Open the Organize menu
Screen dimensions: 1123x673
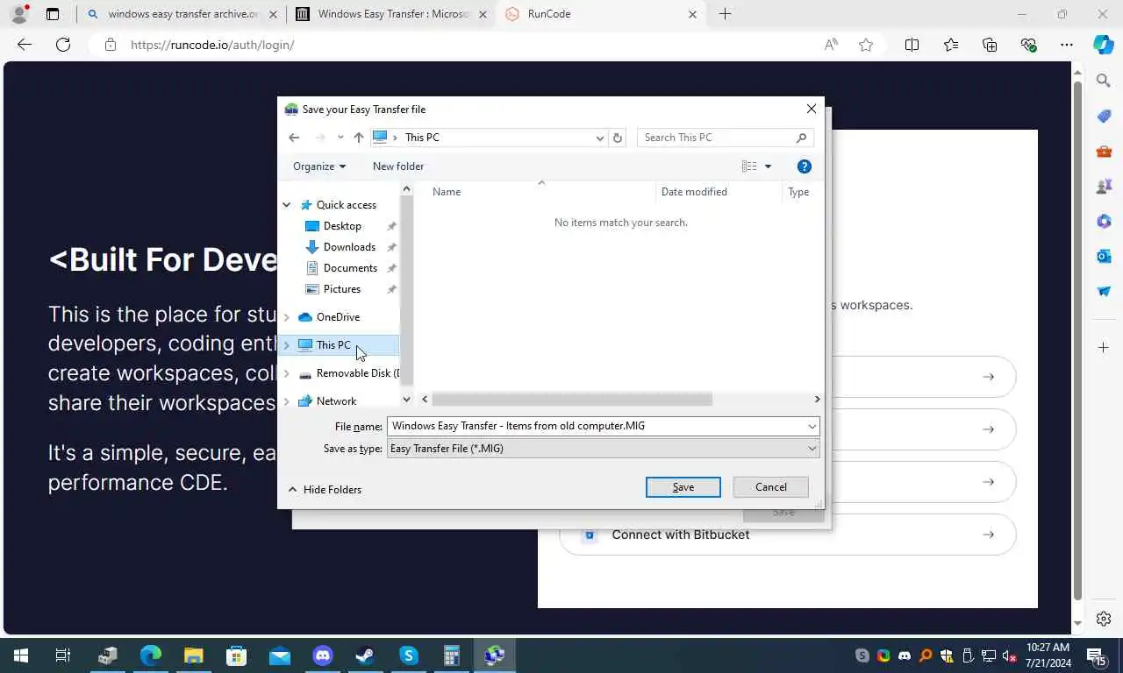coord(319,166)
